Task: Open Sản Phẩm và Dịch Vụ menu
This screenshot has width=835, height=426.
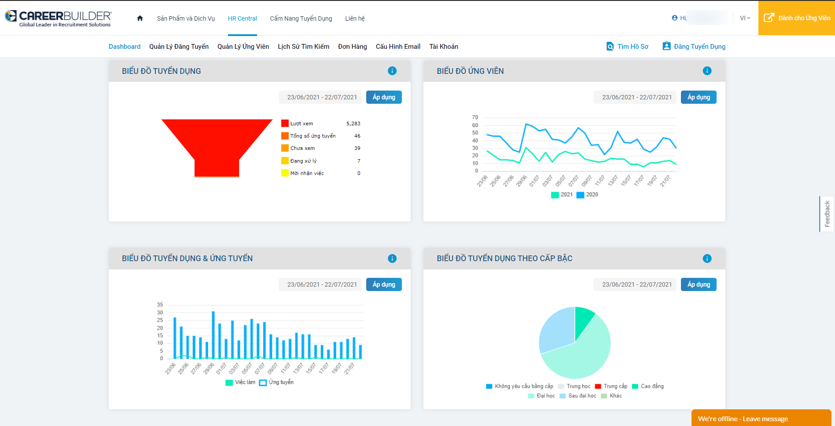Action: [186, 18]
